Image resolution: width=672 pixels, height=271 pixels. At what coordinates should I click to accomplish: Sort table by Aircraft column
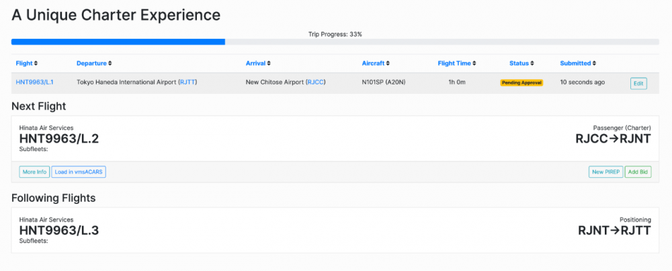point(375,64)
